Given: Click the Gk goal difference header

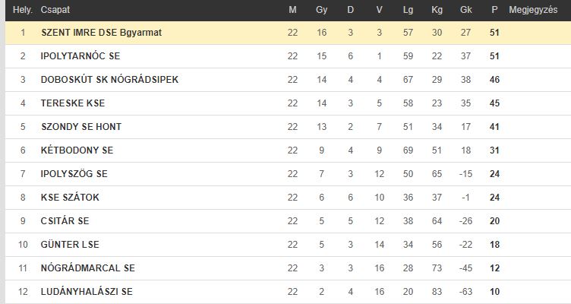Looking at the screenshot, I should (465, 10).
